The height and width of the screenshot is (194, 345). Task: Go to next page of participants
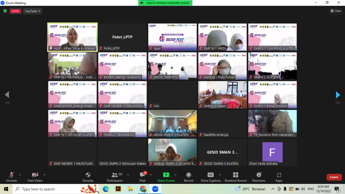338,95
